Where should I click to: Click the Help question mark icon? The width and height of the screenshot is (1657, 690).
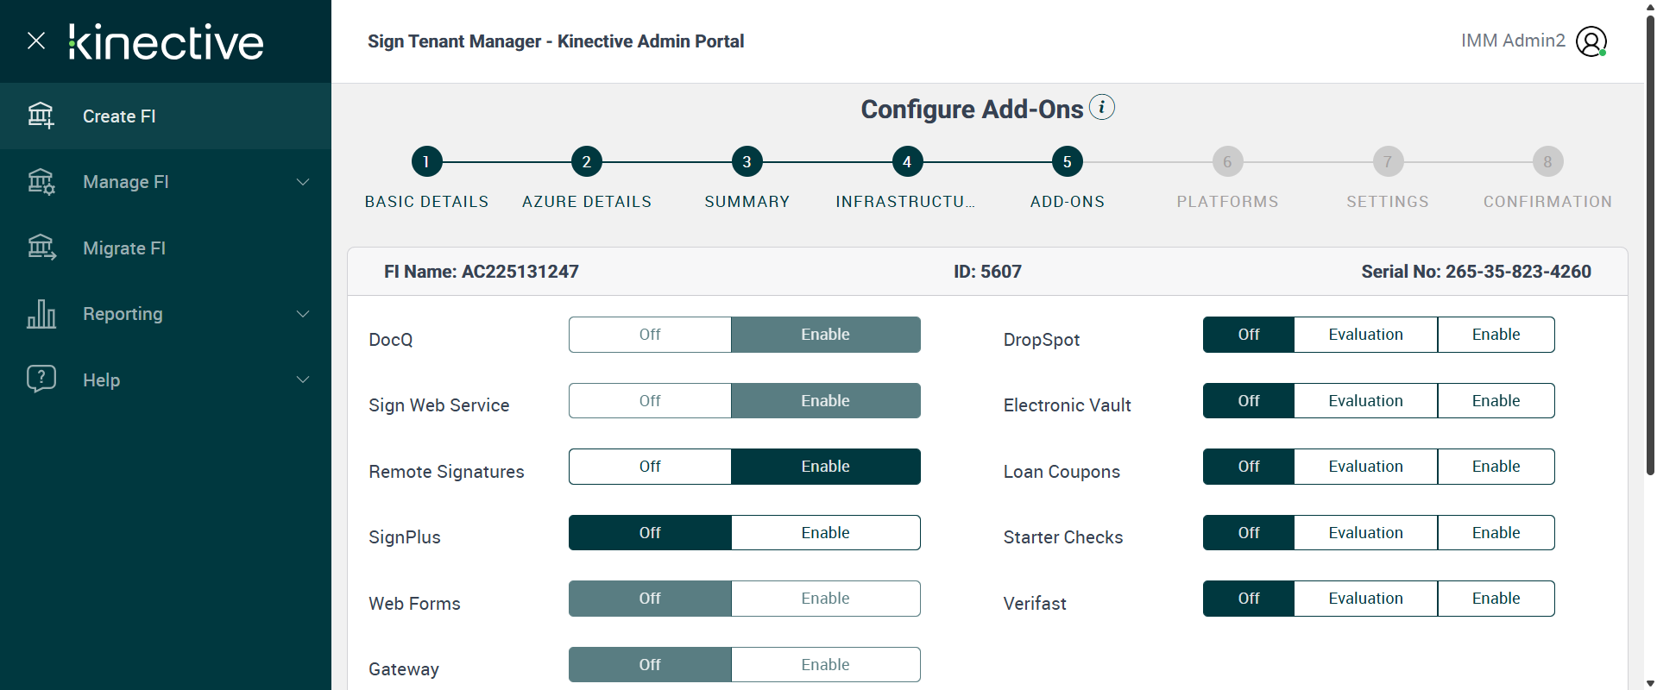coord(41,379)
